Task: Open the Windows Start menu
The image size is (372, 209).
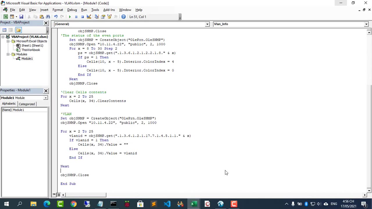Action: click(6, 204)
